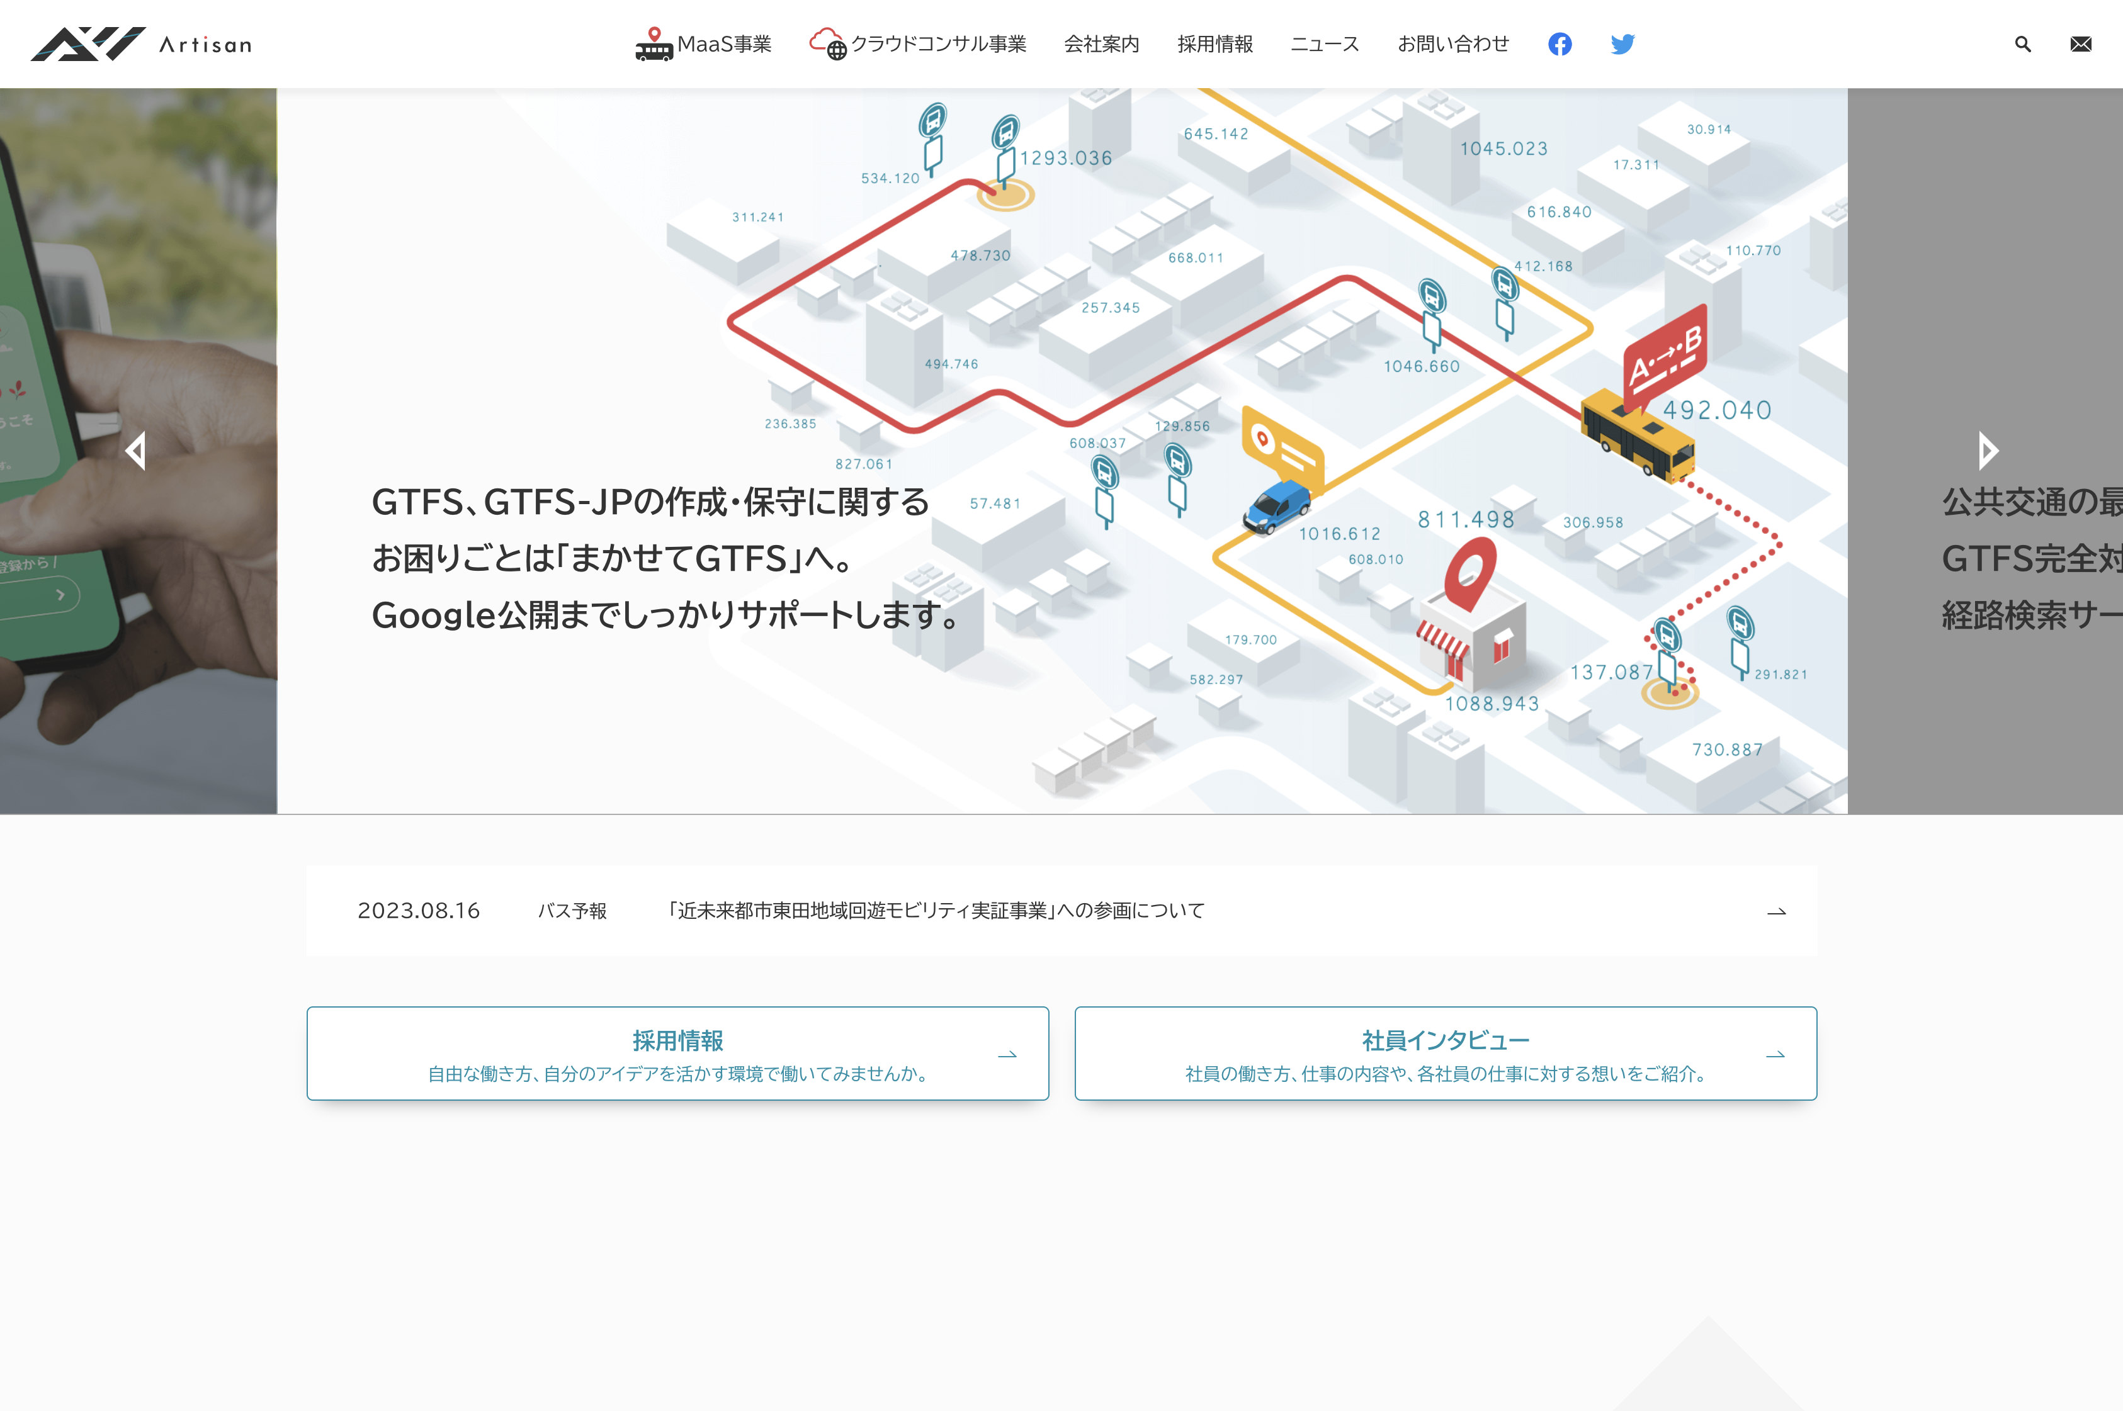This screenshot has width=2123, height=1411.
Task: Open the クラウドコンサル事業 menu item
Action: [917, 44]
